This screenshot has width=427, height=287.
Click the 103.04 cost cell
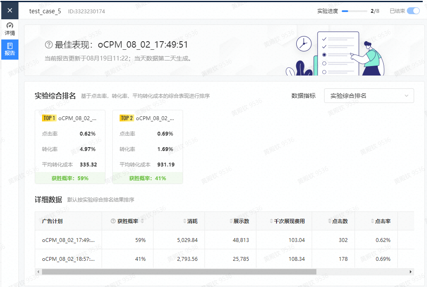click(x=297, y=240)
